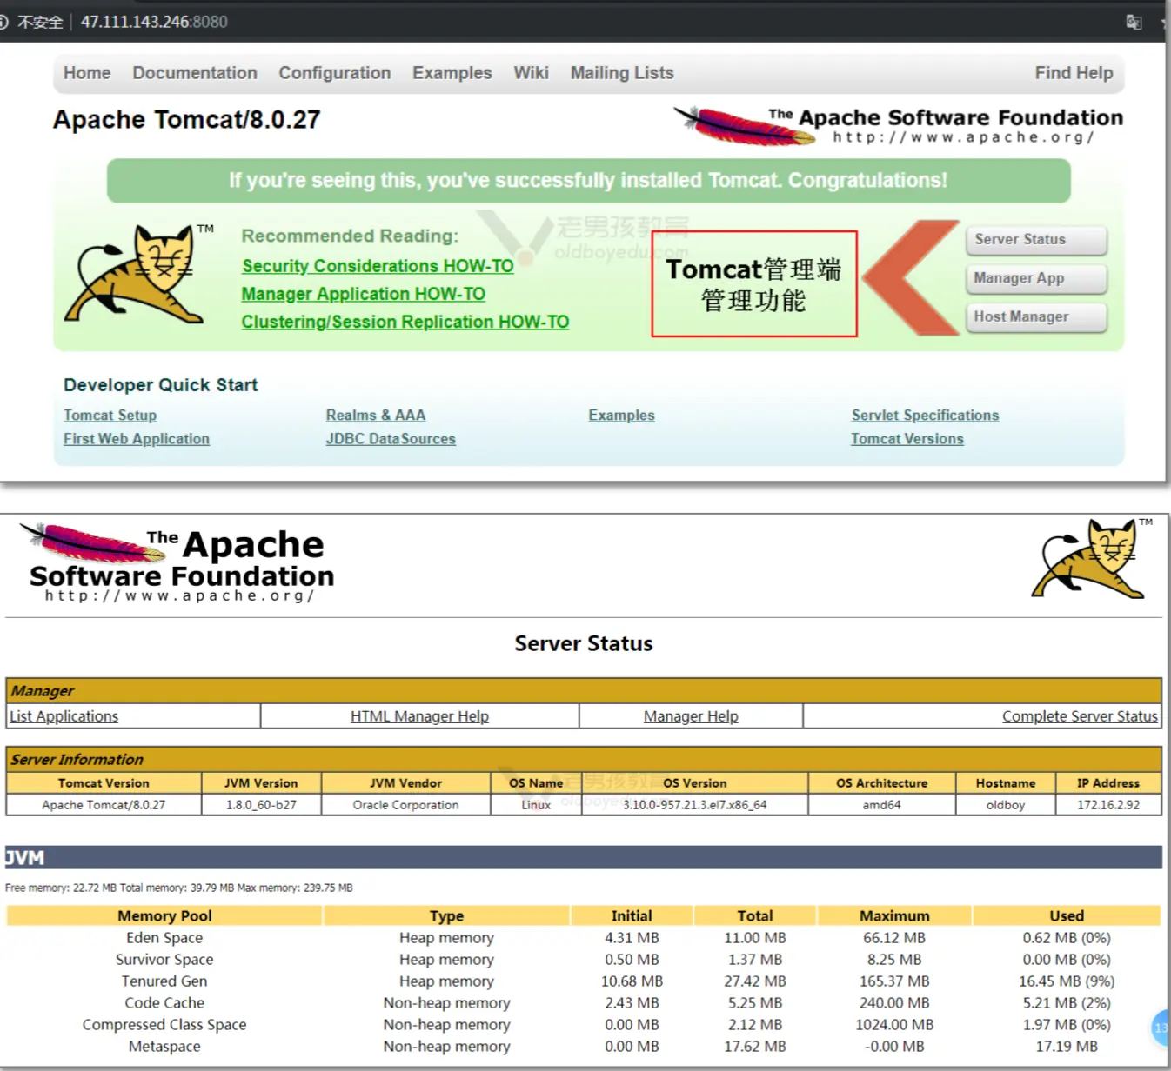This screenshot has height=1071, width=1171.
Task: Click the JVM version cell 1.8.0_60-b27
Action: (261, 805)
